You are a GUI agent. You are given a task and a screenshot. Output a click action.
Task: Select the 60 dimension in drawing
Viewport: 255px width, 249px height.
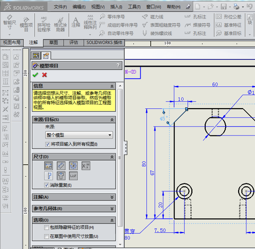[x=215, y=84]
